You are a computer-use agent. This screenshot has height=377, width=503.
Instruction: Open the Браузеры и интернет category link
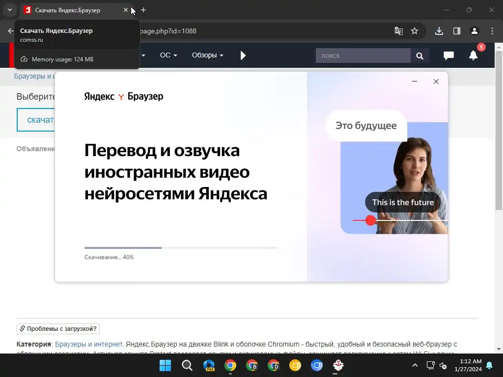point(89,344)
